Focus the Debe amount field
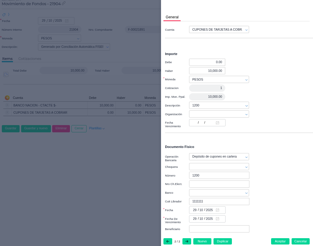This screenshot has width=313, height=246. click(207, 62)
